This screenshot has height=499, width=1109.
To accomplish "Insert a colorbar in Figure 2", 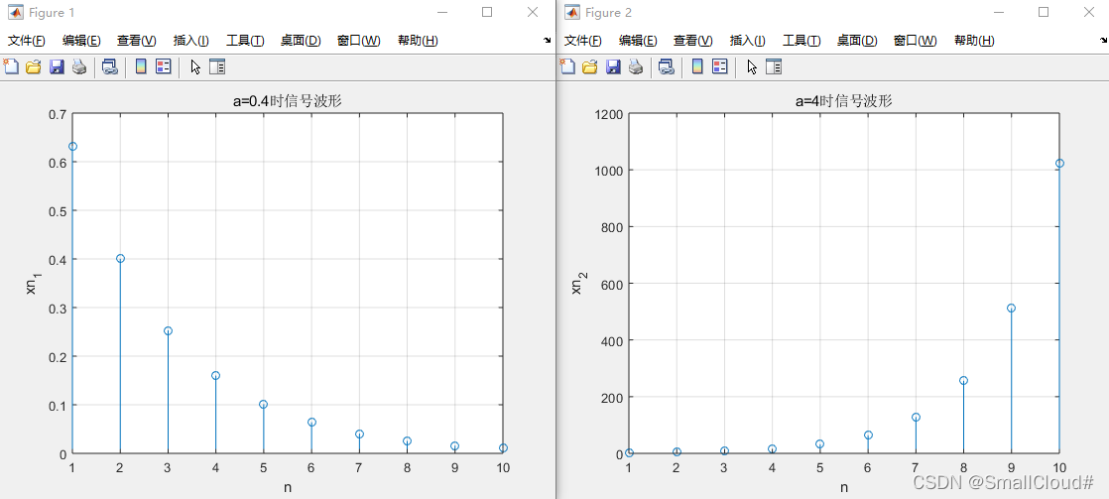I will [x=697, y=67].
